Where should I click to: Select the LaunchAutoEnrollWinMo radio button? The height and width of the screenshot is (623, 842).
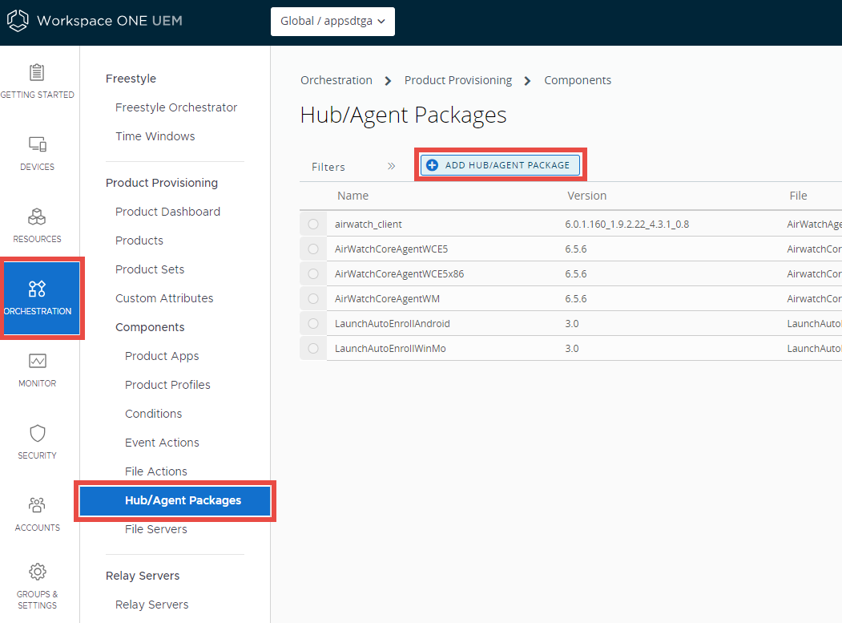pyautogui.click(x=313, y=348)
